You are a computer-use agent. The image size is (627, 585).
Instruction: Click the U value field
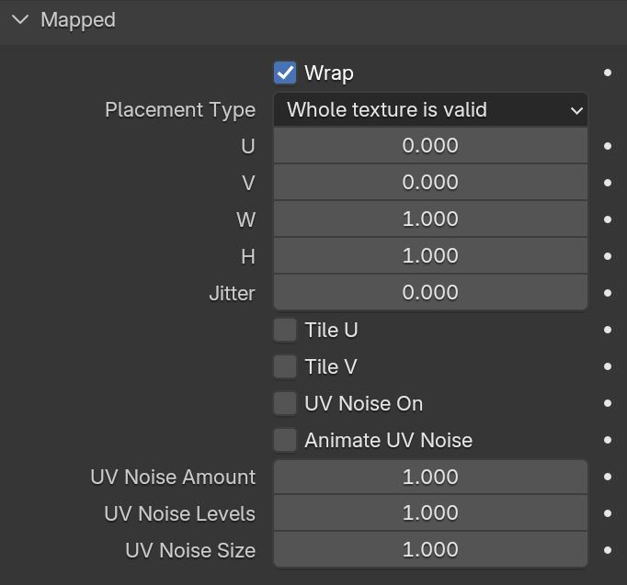point(430,146)
